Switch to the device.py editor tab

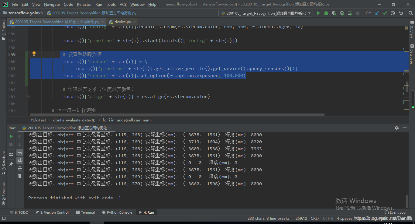[123, 22]
